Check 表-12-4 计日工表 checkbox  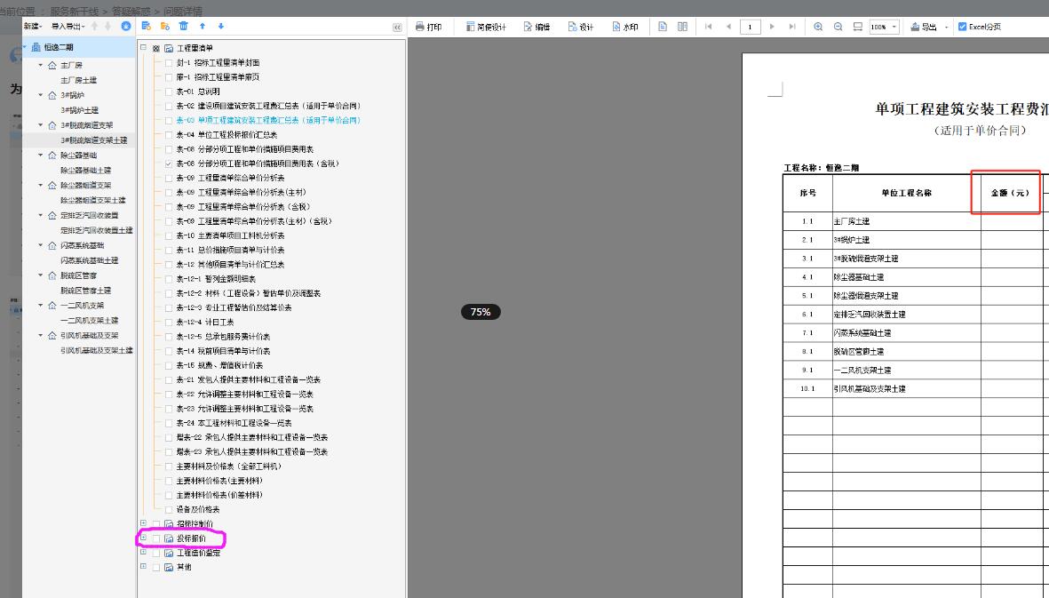pos(169,322)
